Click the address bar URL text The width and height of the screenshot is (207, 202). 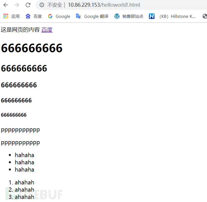click(104, 5)
